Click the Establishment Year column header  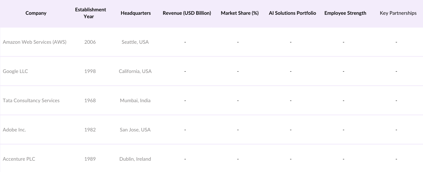[90, 13]
